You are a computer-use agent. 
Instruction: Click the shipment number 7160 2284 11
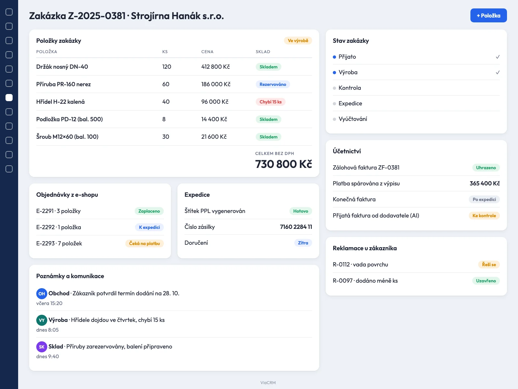point(296,227)
